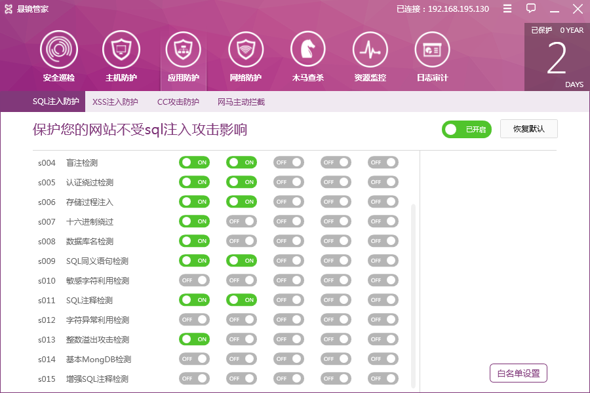Open the 网马主动拦截 tab
The width and height of the screenshot is (590, 393).
click(241, 102)
